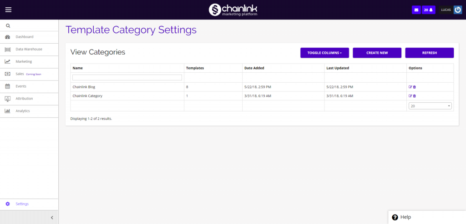
Task: Open the hamburger menu icon
Action: click(x=8, y=10)
